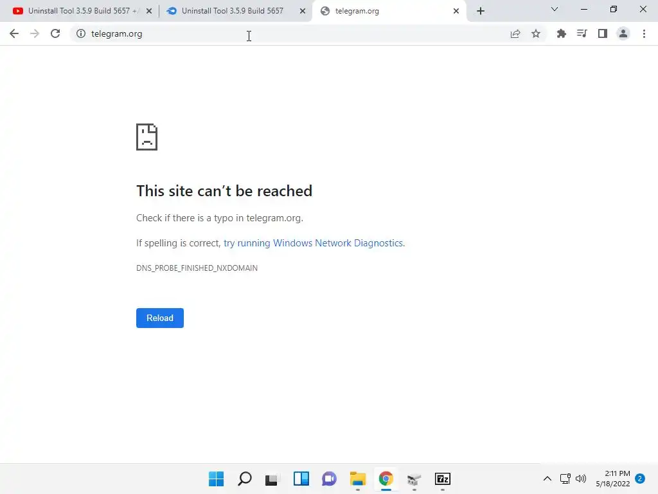Screen dimensions: 658x494
Task: Open the Chrome profile avatar
Action: point(623,33)
